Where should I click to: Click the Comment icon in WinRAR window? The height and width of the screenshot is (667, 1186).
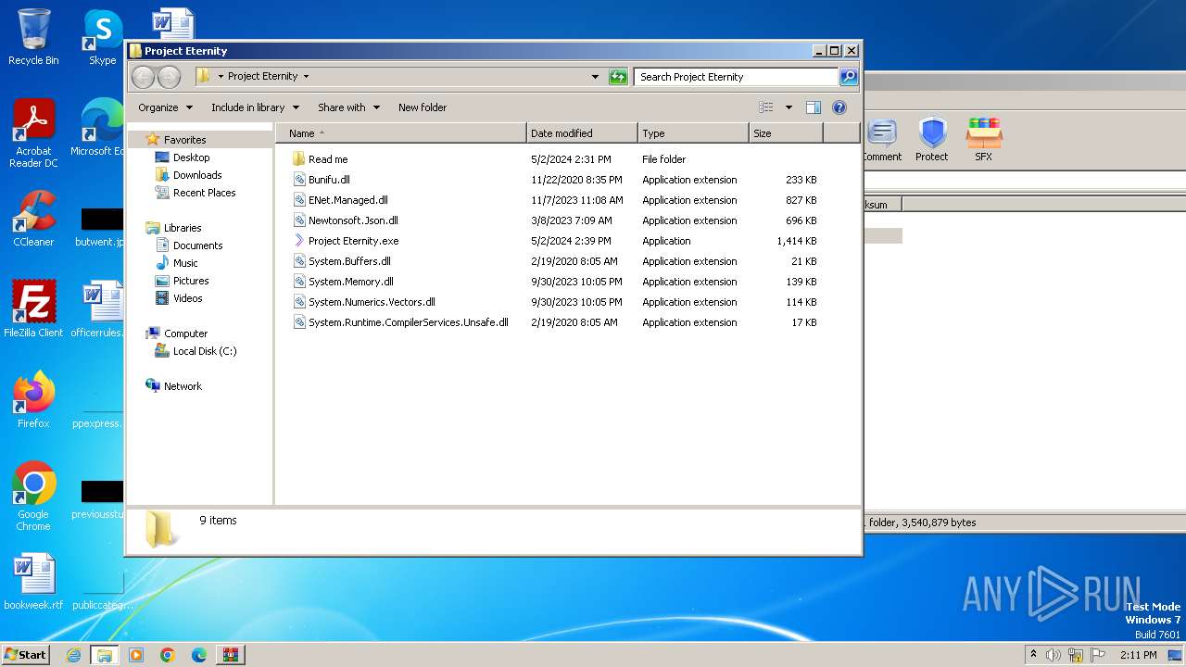[x=881, y=140]
